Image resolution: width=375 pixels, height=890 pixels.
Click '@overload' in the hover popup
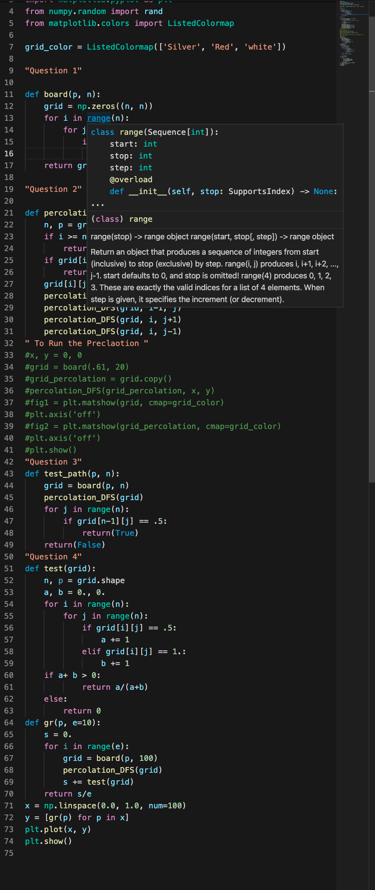tap(131, 180)
